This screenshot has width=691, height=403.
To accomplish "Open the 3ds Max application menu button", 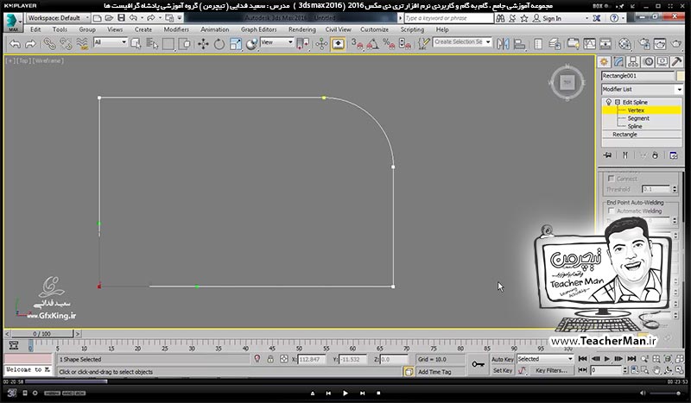I will pyautogui.click(x=13, y=22).
